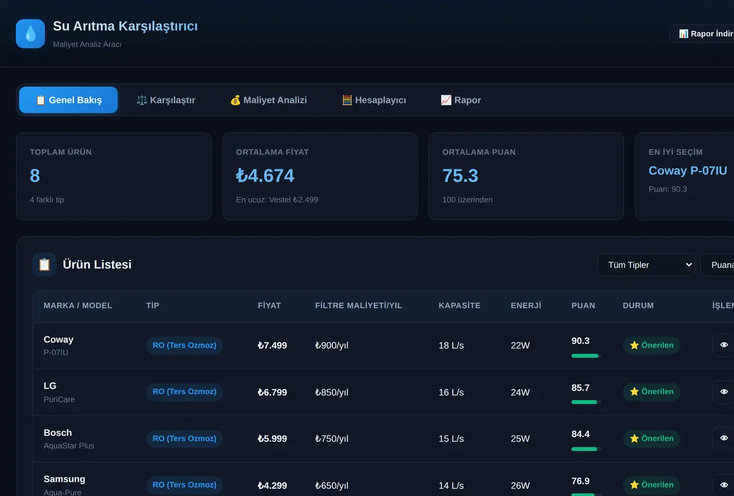The width and height of the screenshot is (734, 496).
Task: Click the 22W energy cell
Action: pyautogui.click(x=521, y=346)
